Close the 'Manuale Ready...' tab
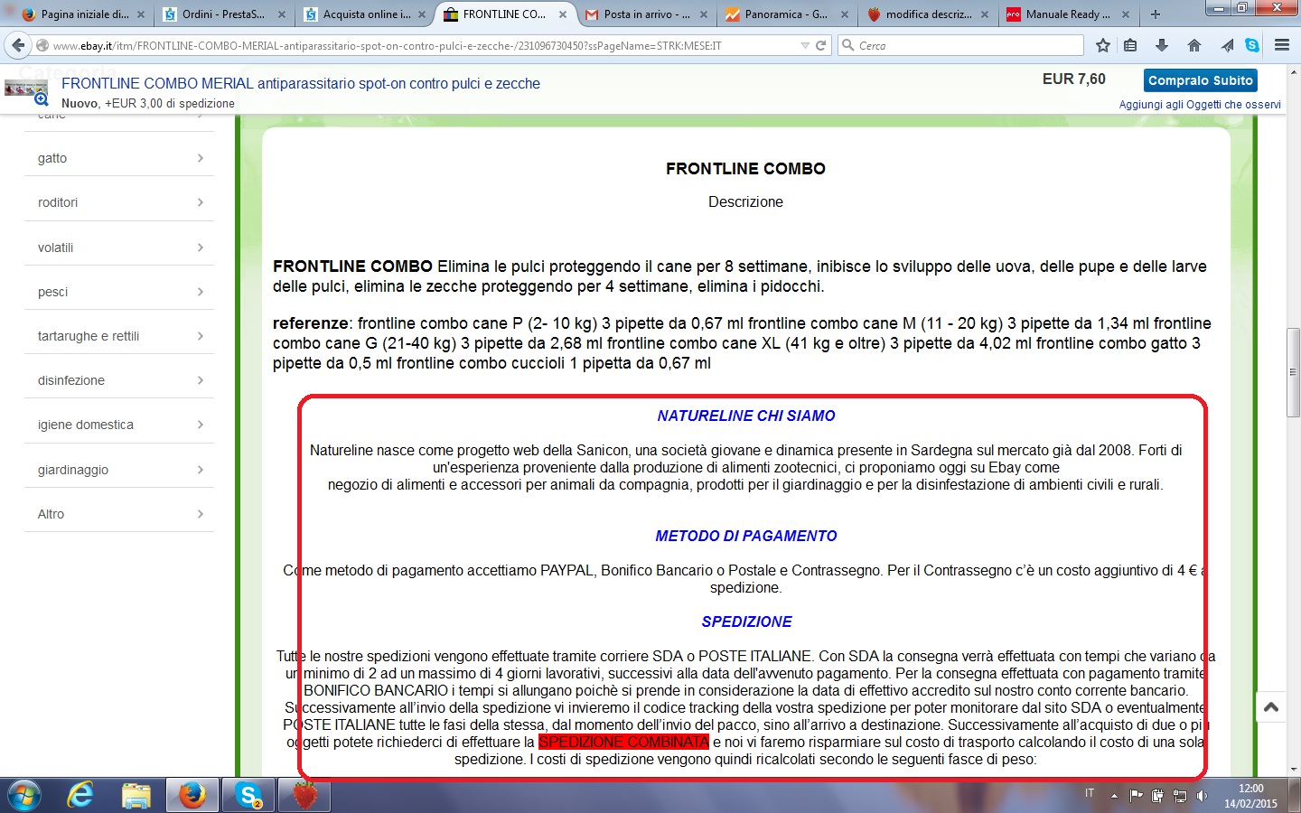The height and width of the screenshot is (813, 1301). click(1126, 14)
